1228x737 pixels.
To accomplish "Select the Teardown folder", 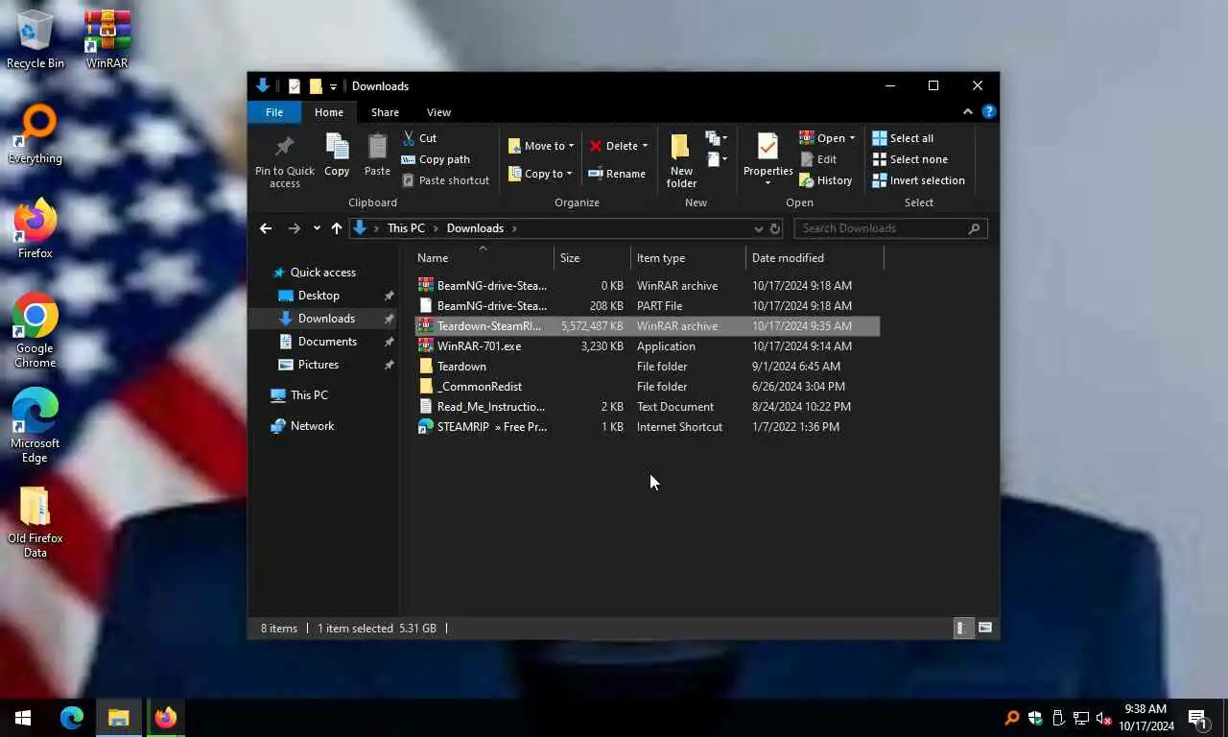I will [647, 367].
